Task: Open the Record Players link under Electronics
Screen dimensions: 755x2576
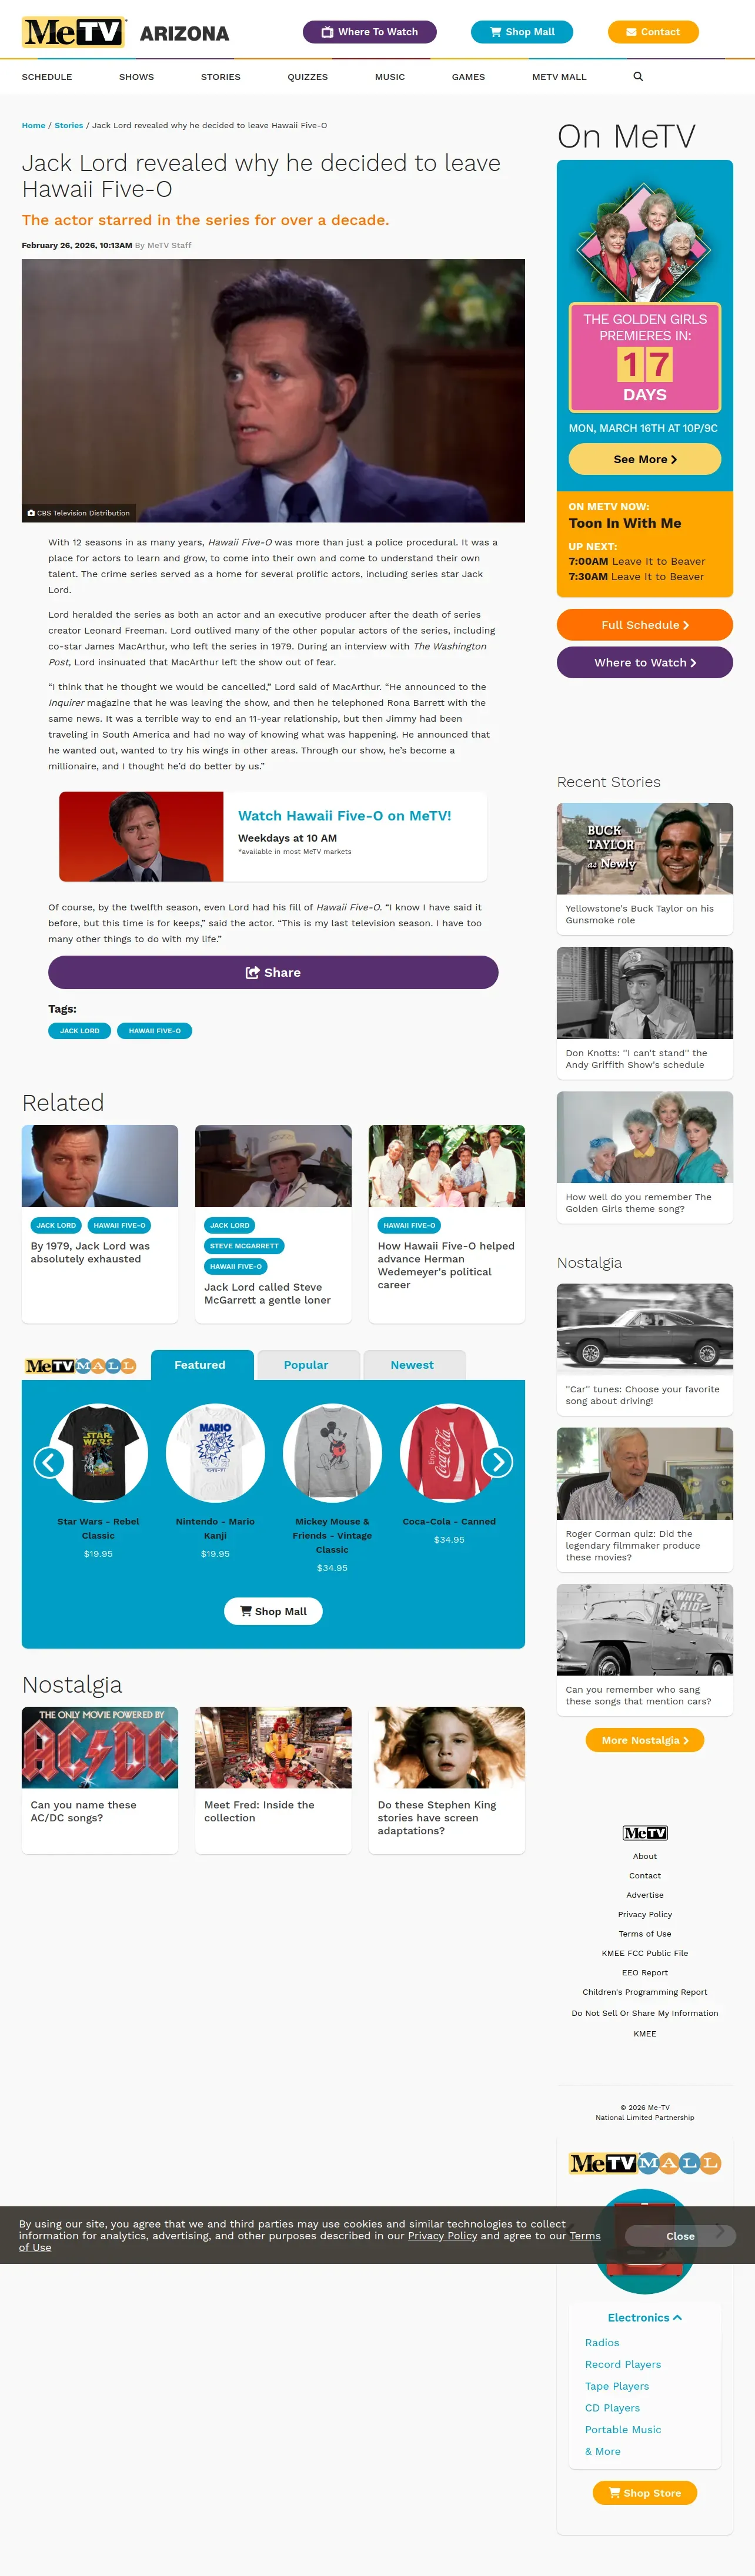Action: 623,2364
